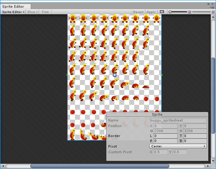Viewport: 216px width, 169px height.
Task: Open the Pivot dropdown set to Center
Action: [178, 146]
